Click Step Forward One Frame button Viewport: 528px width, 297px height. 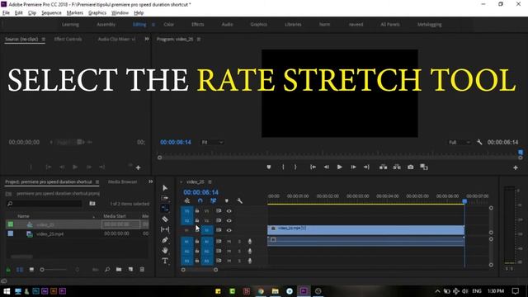(353, 167)
